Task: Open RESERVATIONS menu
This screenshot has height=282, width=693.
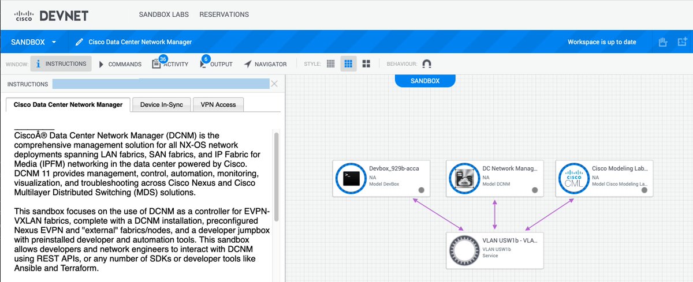Action: pos(224,14)
